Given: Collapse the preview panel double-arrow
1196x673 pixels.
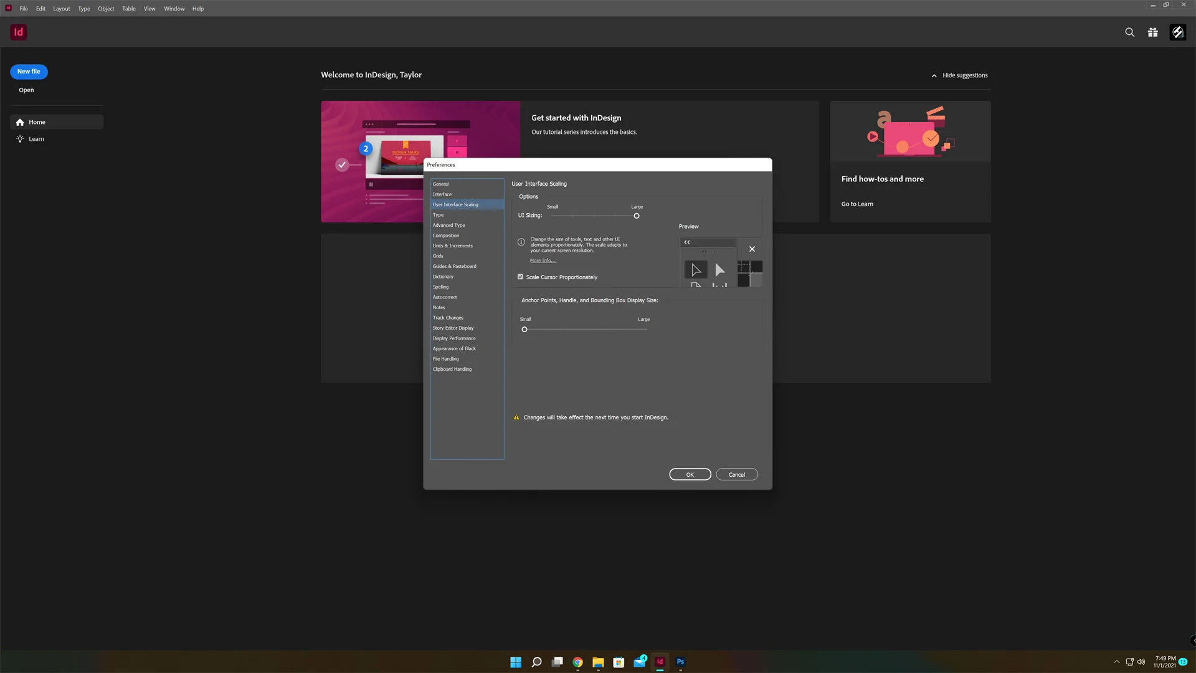Looking at the screenshot, I should point(687,242).
